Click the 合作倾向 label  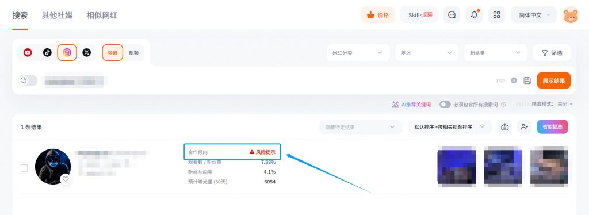pos(198,152)
